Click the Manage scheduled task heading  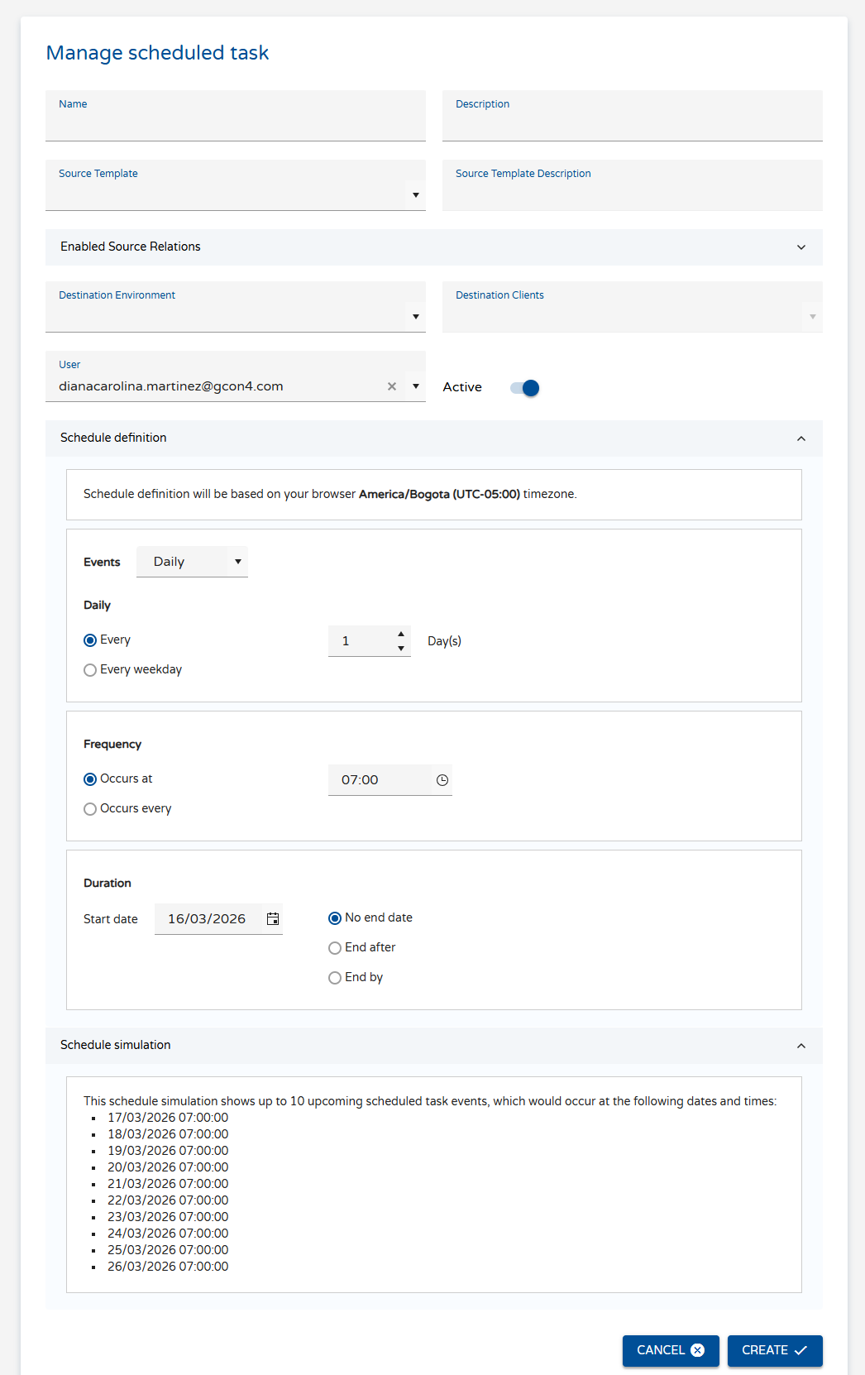coord(157,53)
